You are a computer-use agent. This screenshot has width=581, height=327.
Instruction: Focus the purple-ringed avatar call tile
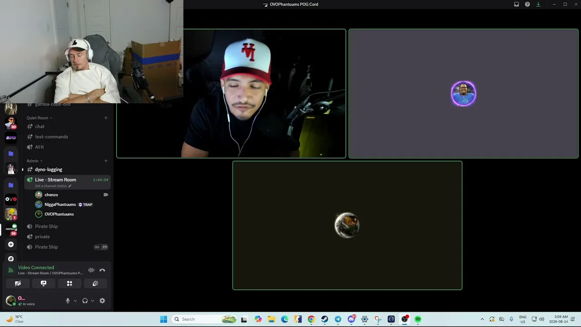tap(463, 94)
